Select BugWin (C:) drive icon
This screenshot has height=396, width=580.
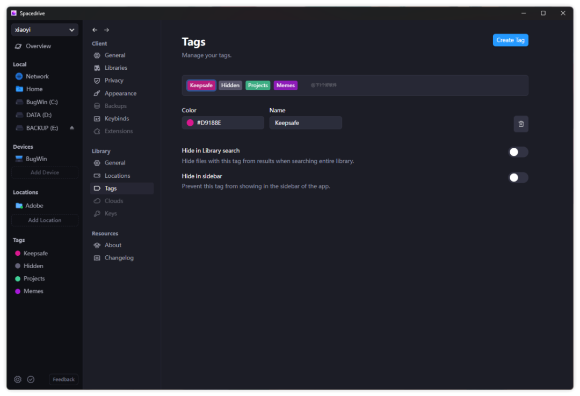[19, 102]
